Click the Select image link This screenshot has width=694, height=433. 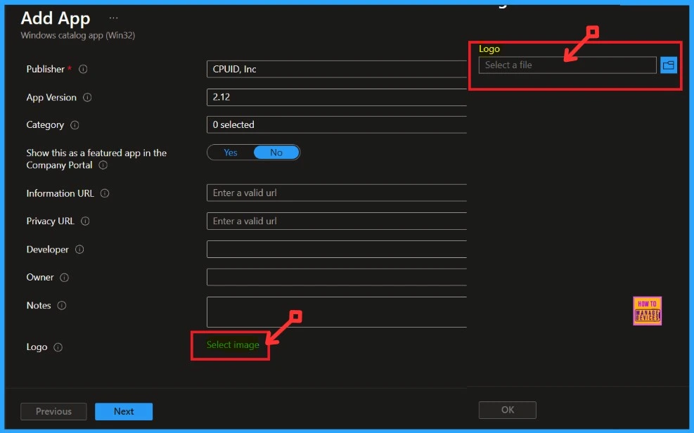[x=233, y=345]
